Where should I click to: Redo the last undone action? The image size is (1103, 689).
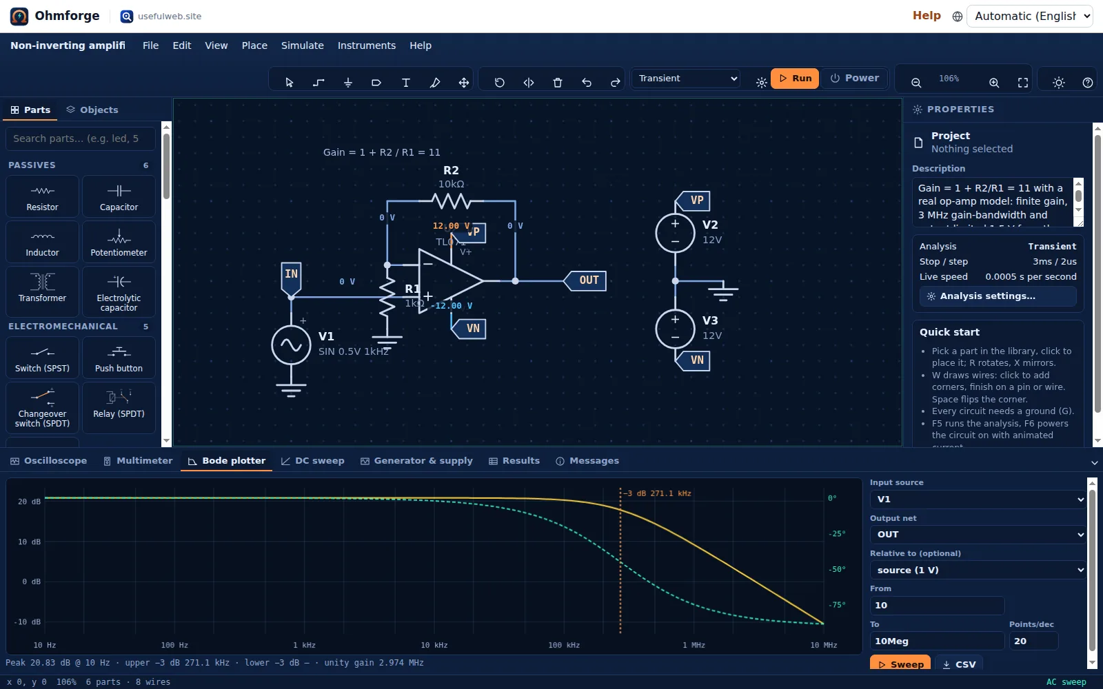[616, 83]
